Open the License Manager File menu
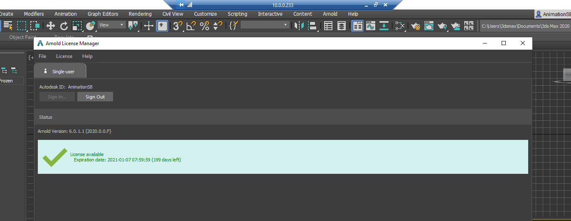Viewport: 571px width, 221px height. click(42, 56)
